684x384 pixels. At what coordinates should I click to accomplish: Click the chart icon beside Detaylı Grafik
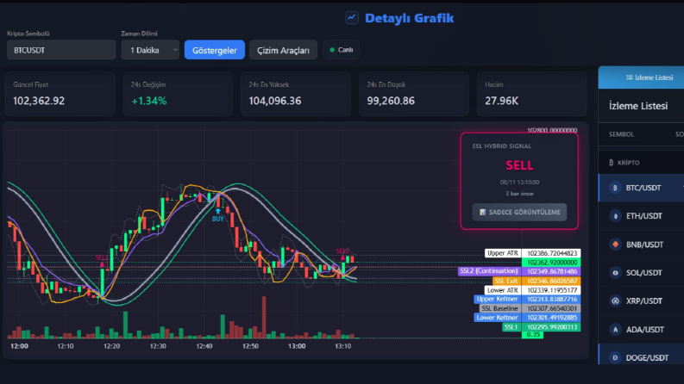tap(352, 18)
